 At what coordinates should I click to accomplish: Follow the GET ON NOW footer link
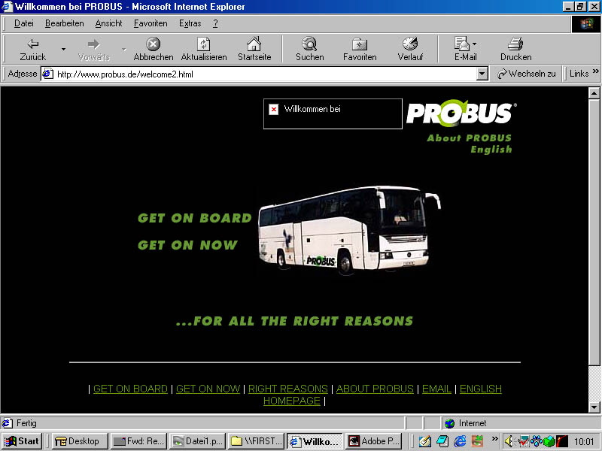(x=208, y=389)
